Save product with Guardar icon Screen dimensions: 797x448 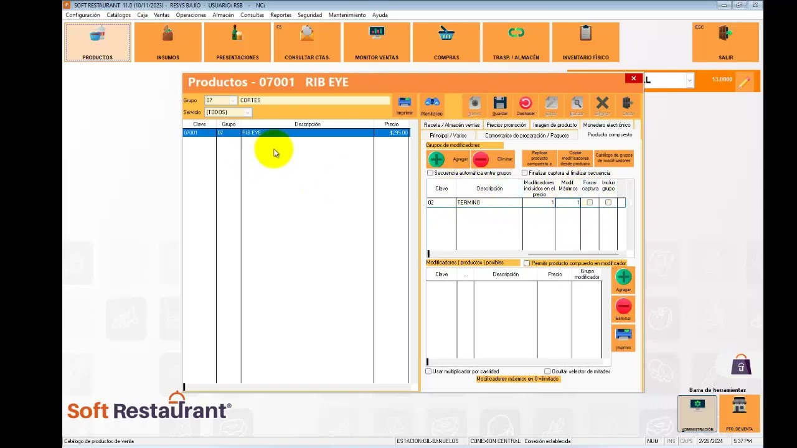pos(500,105)
